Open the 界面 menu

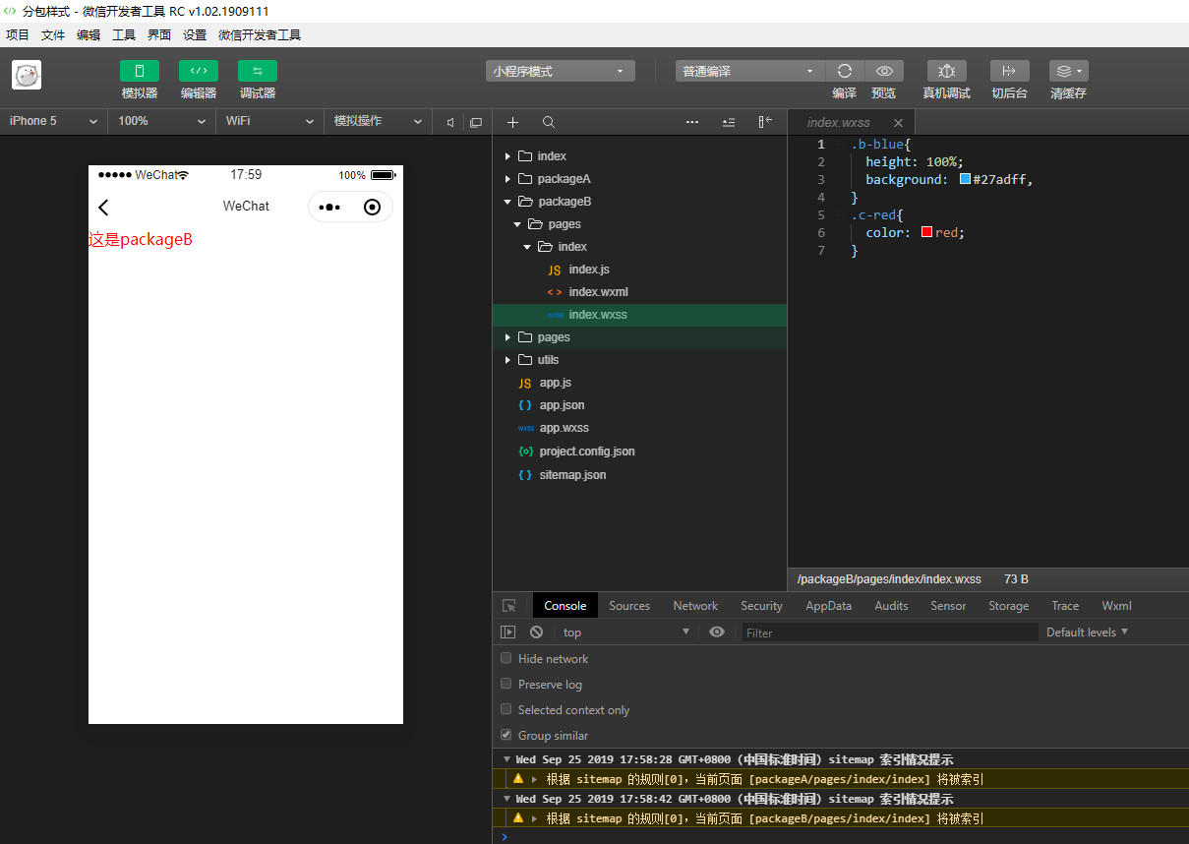(x=159, y=34)
